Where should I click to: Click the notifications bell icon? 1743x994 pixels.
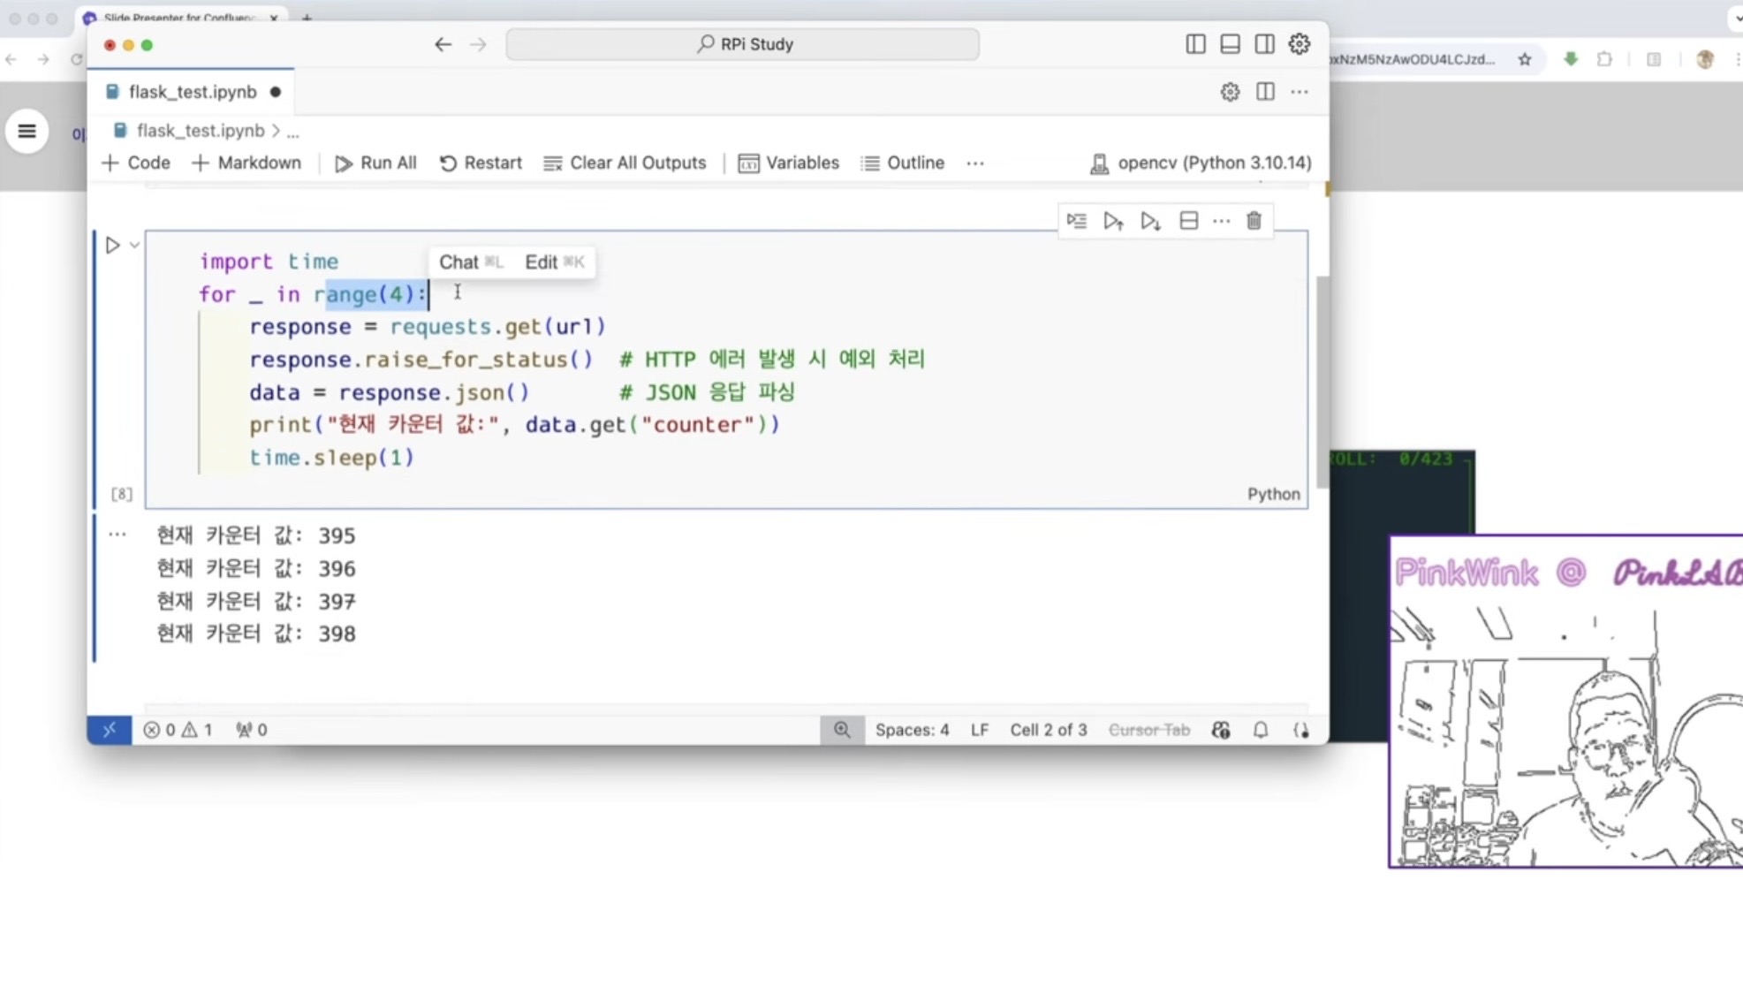click(1261, 730)
